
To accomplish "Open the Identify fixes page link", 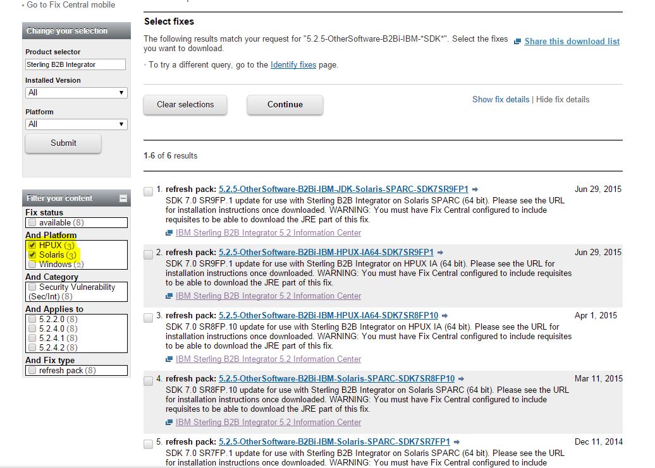I will pyautogui.click(x=293, y=64).
